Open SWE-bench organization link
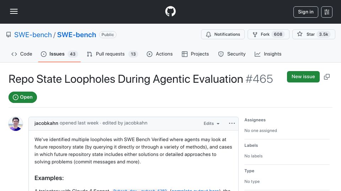The image size is (341, 191). pos(33,35)
